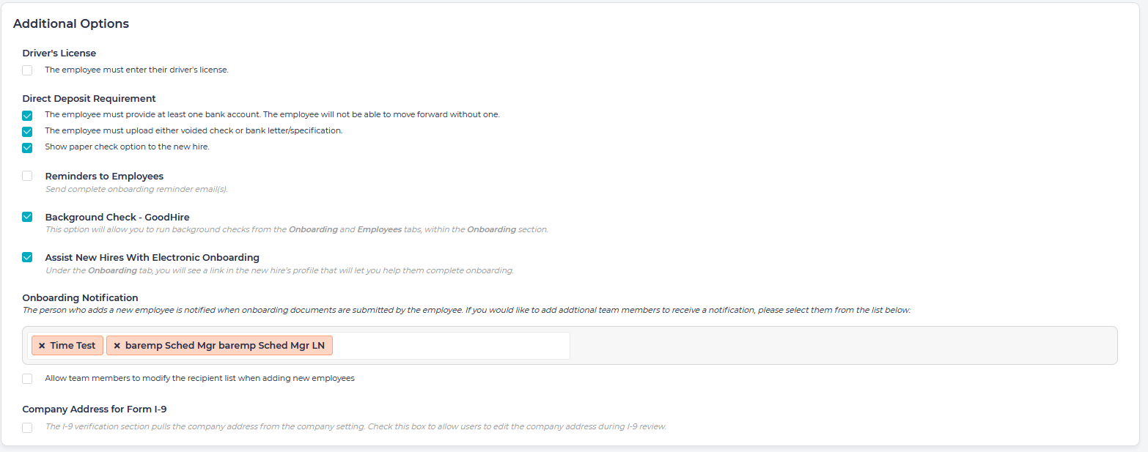Remove the Time Test recipient tag
Viewport: 1148px width, 452px height.
(x=42, y=346)
